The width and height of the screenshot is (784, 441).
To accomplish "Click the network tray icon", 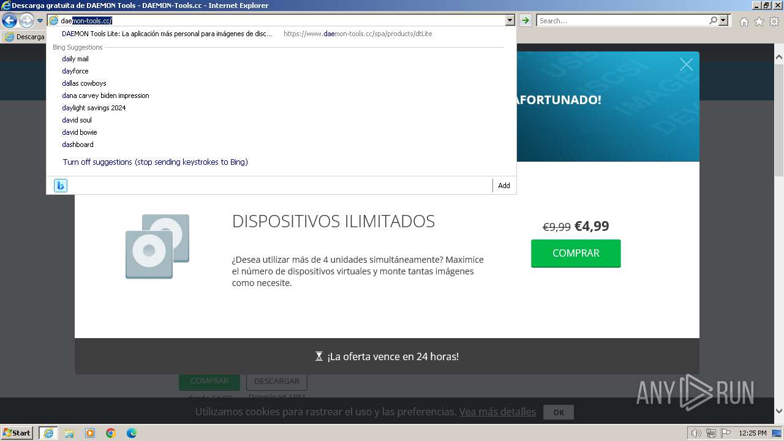I will 711,433.
